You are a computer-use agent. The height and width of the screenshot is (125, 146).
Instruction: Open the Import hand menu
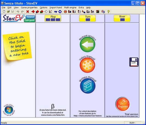point(56,7)
